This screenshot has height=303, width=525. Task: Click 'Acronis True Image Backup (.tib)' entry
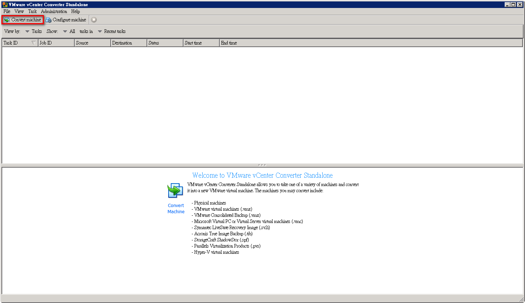[223, 234]
